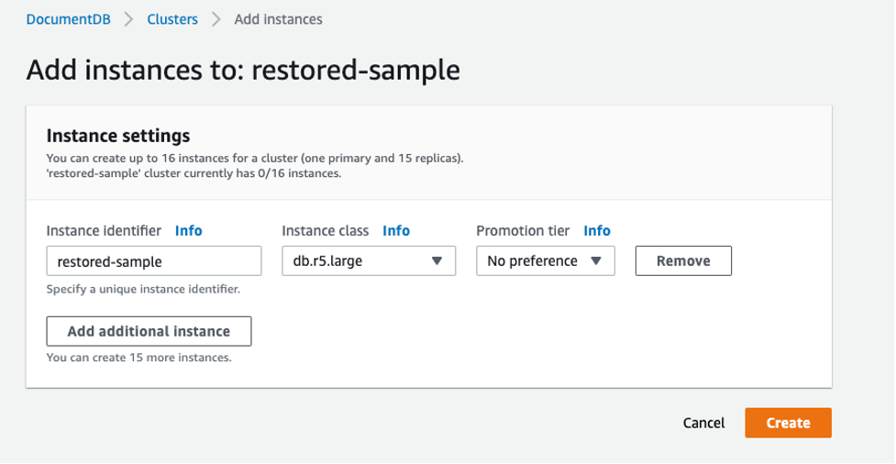Open the No preference promotion tier dropdown
Screen dimensions: 896x464
[x=545, y=261]
